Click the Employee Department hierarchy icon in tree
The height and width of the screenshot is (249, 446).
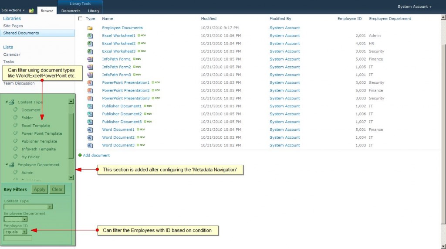coord(11,165)
